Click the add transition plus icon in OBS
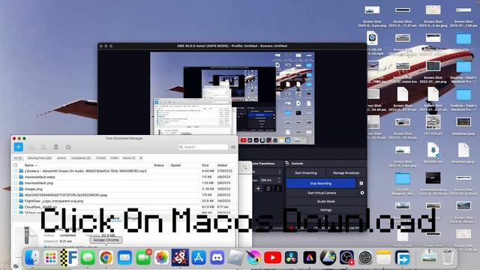The width and height of the screenshot is (480, 270). (258, 188)
